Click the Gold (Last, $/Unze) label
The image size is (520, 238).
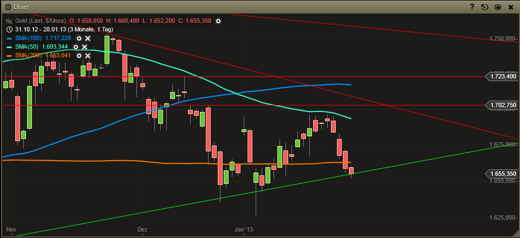[40, 21]
